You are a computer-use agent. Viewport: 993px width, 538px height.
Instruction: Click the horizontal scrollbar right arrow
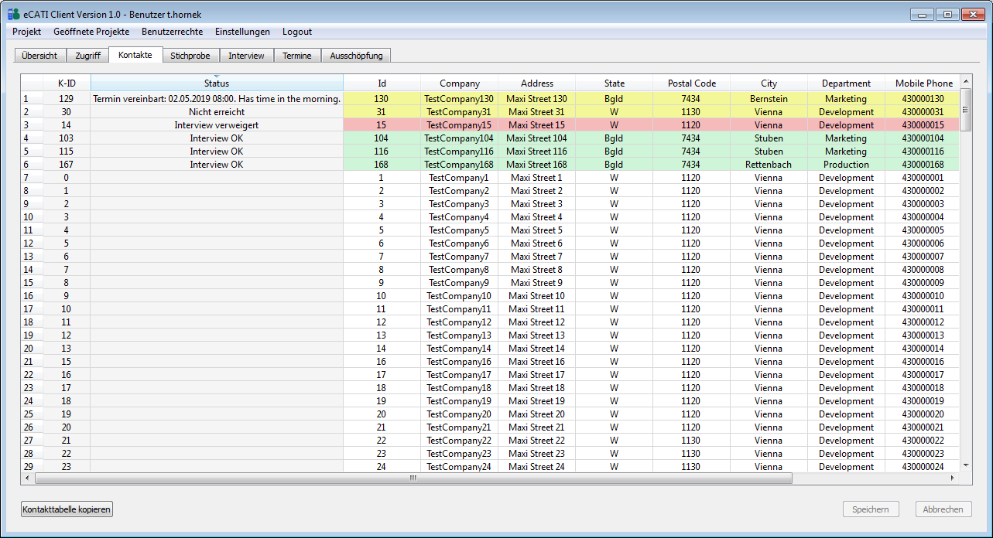952,478
